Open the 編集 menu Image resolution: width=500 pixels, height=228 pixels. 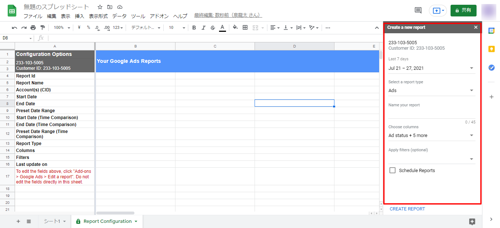pyautogui.click(x=52, y=16)
